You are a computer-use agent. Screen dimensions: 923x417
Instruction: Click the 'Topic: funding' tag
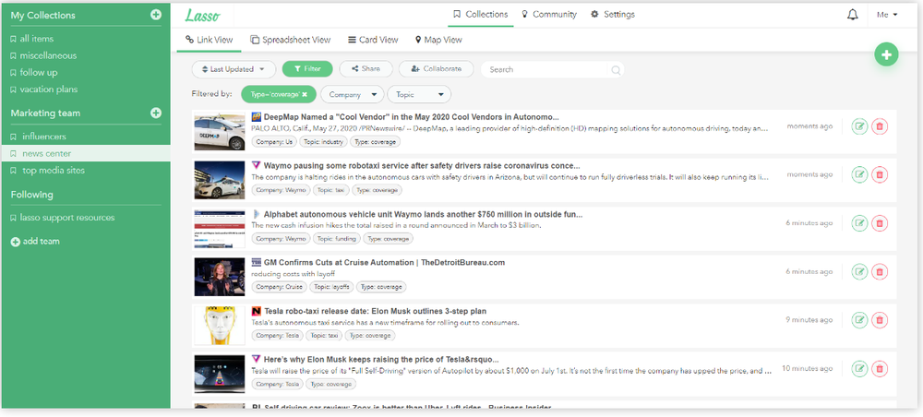click(x=336, y=239)
